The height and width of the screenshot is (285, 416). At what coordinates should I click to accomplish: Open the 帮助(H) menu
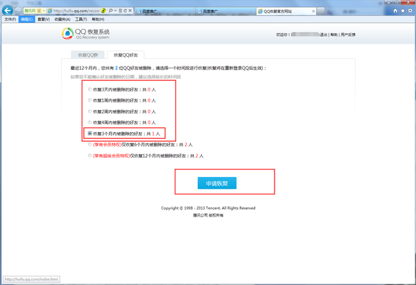pos(98,19)
